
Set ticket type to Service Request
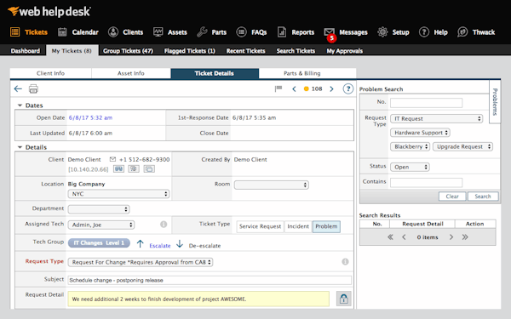point(260,226)
